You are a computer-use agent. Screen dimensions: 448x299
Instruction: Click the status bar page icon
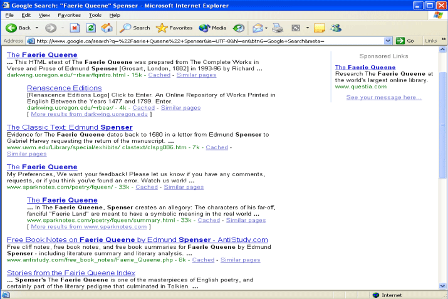[6, 295]
